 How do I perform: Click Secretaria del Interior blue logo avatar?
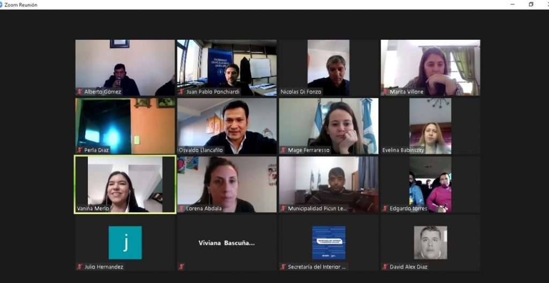329,243
